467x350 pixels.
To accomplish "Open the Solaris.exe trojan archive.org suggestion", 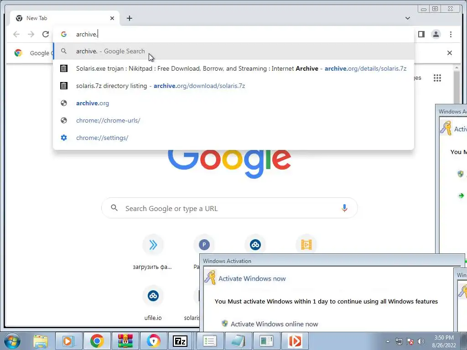I will pyautogui.click(x=233, y=68).
